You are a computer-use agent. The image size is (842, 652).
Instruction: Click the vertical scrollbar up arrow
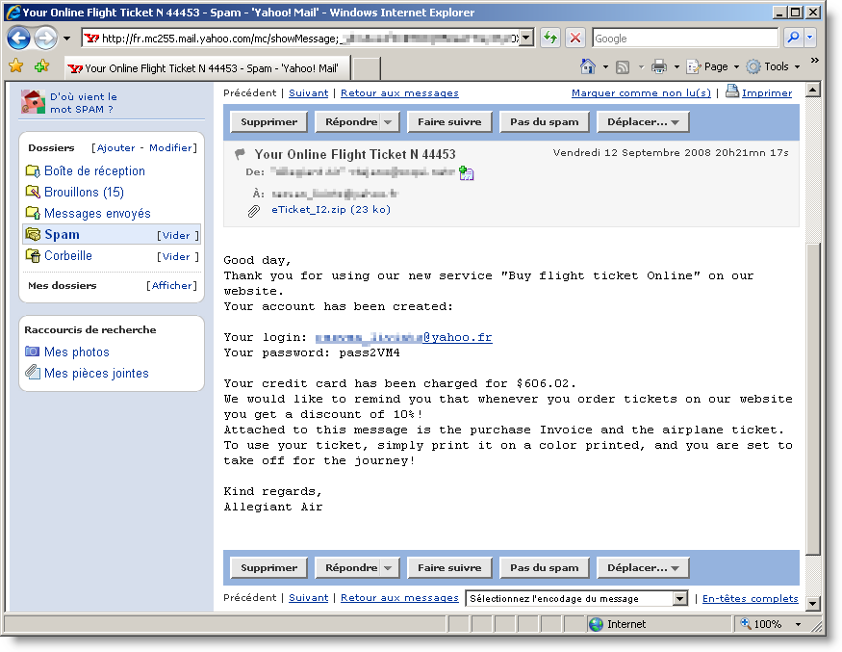[x=813, y=90]
